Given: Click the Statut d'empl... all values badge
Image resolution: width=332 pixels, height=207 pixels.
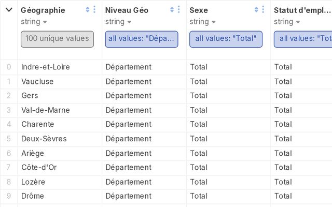Looking at the screenshot, I should (x=303, y=39).
